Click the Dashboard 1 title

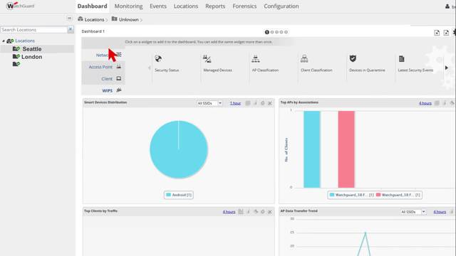(x=93, y=31)
